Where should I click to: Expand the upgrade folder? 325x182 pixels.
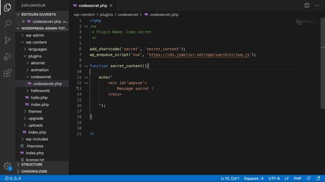click(42, 118)
